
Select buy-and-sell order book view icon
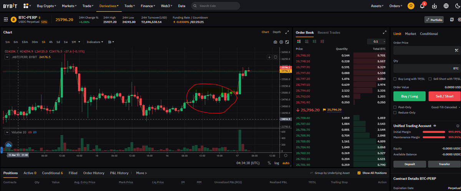click(x=298, y=41)
